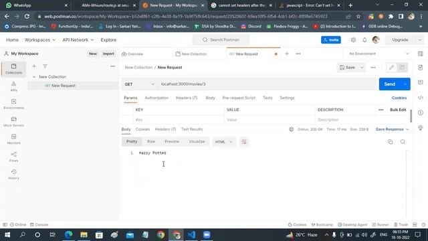The width and height of the screenshot is (428, 241).
Task: Open the Save options arrow
Action: coord(362,68)
